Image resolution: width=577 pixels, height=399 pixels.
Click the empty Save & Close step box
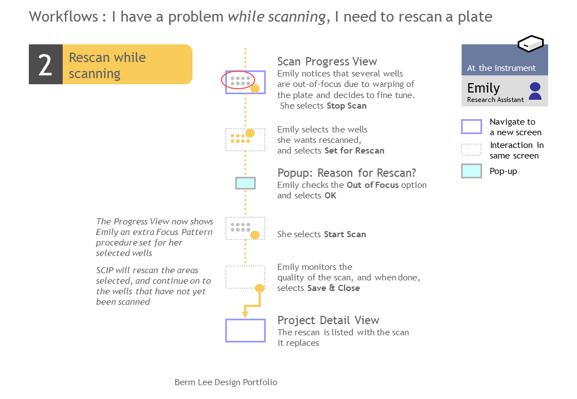coord(245,278)
